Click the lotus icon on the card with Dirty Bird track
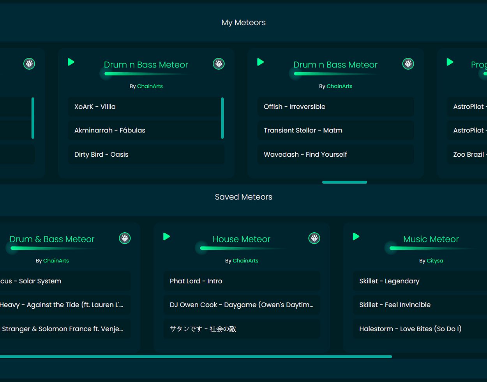Image resolution: width=487 pixels, height=382 pixels. tap(219, 64)
